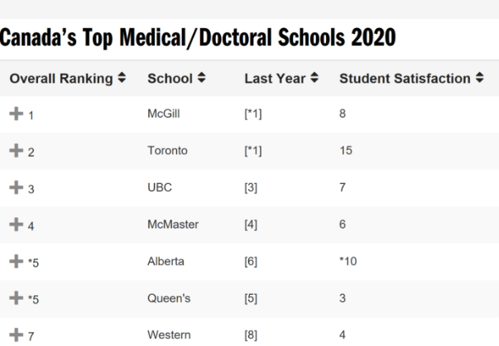The image size is (499, 346).
Task: Click the Western school cell
Action: [x=166, y=339]
